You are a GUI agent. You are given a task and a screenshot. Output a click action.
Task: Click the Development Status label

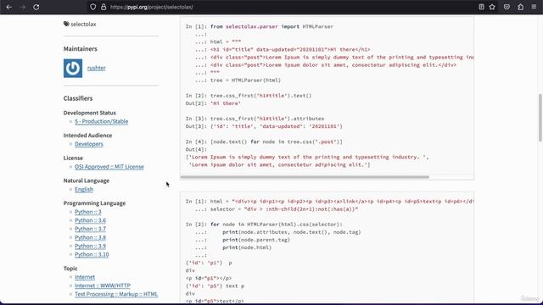[x=89, y=113]
